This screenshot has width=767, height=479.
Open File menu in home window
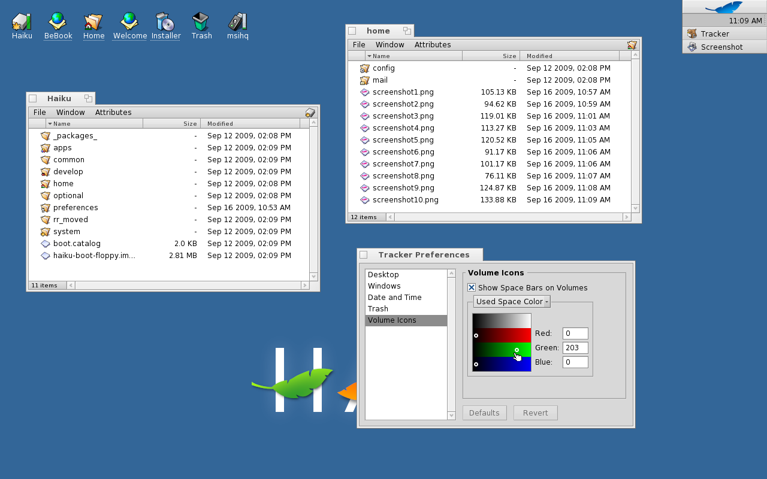[x=359, y=45]
